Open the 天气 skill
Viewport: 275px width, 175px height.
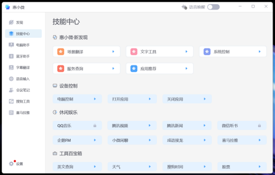point(132,166)
